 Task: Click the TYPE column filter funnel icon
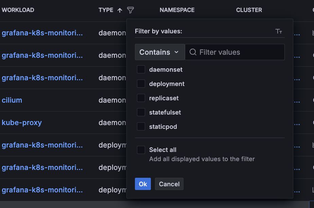pos(130,10)
